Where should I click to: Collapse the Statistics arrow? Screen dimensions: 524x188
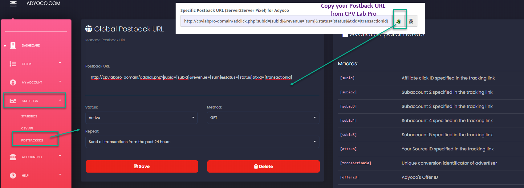(60, 100)
